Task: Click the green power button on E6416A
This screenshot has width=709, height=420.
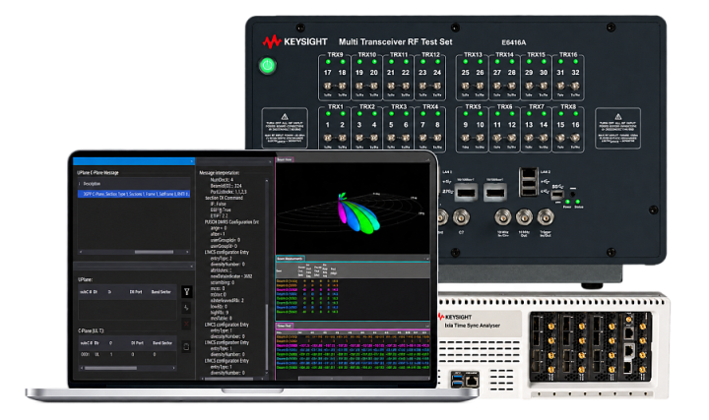Action: click(x=267, y=66)
